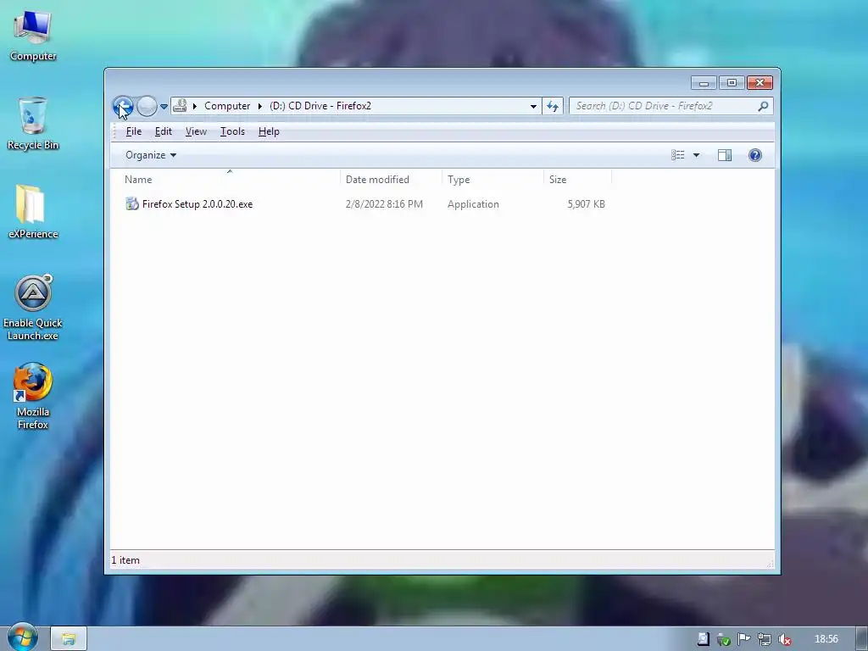Click the Refresh button
This screenshot has width=868, height=651.
(553, 106)
